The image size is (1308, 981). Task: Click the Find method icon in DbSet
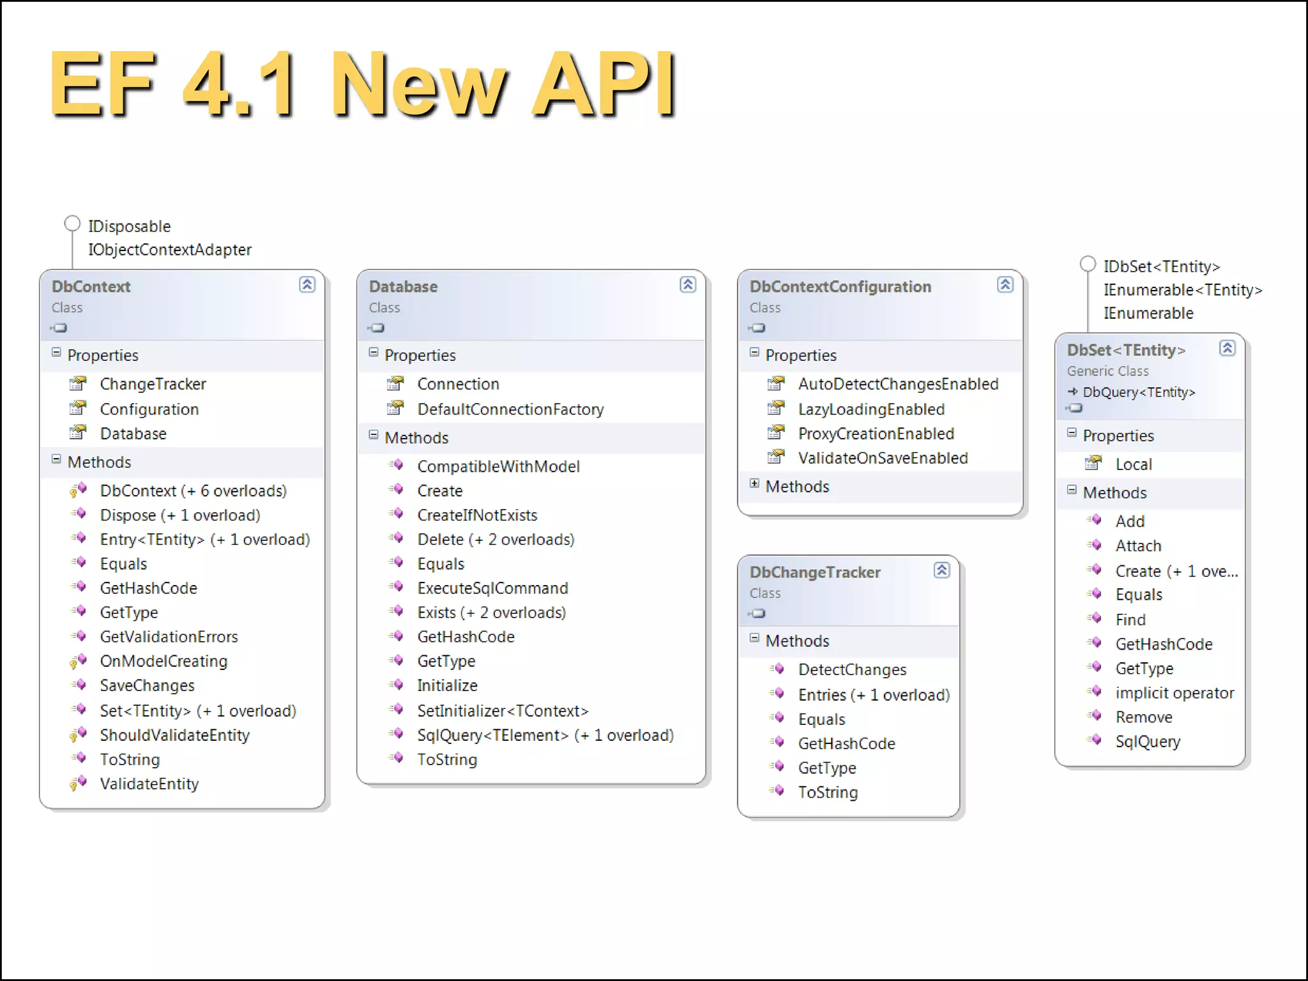[x=1094, y=618]
